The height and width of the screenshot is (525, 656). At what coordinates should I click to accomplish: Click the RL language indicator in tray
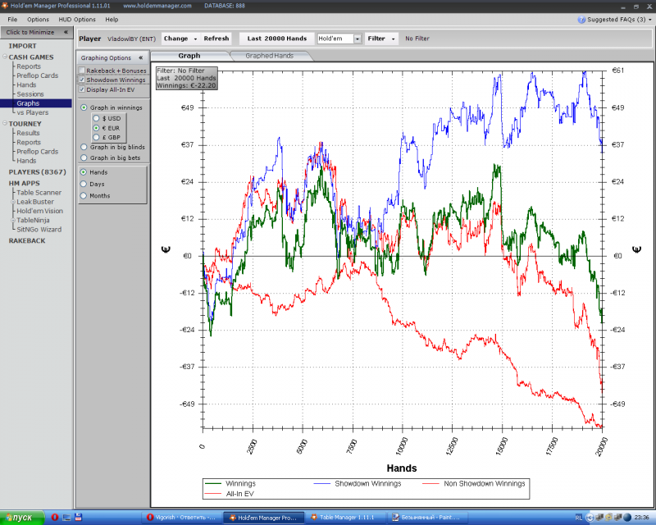click(579, 518)
